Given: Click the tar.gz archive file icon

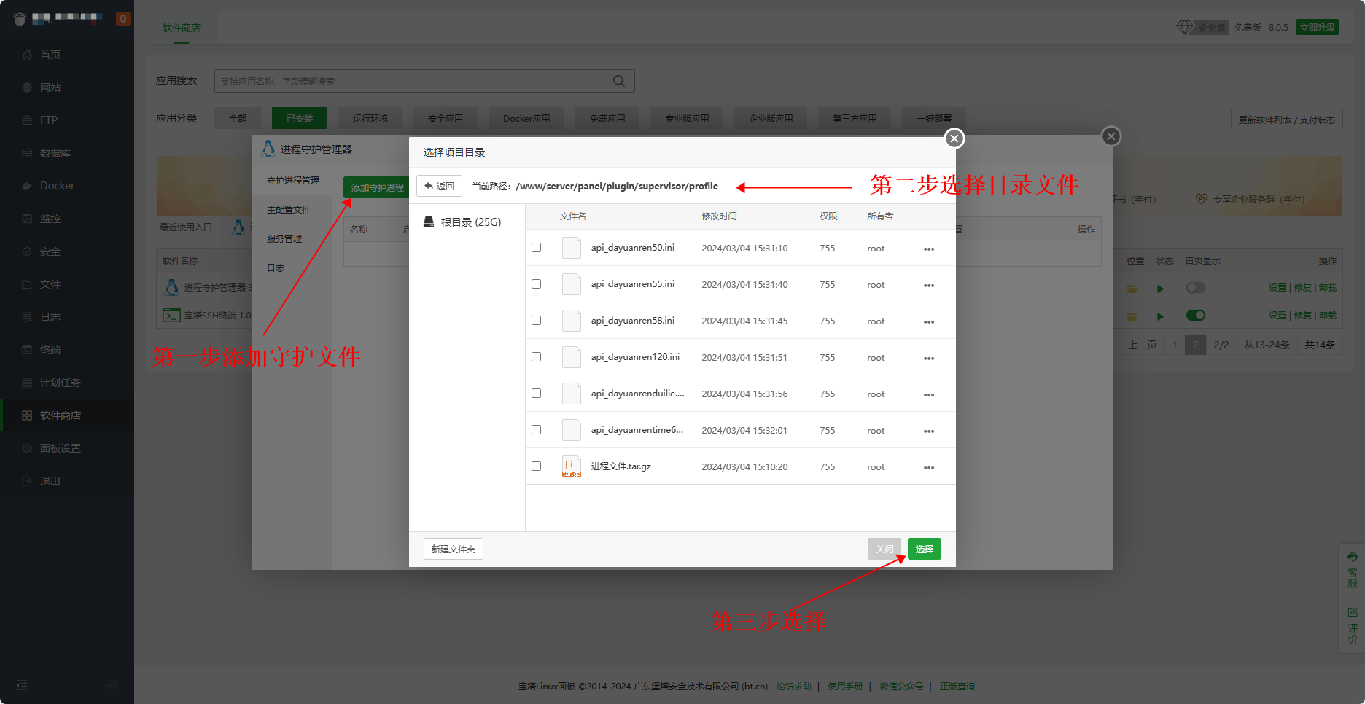Looking at the screenshot, I should [x=571, y=466].
